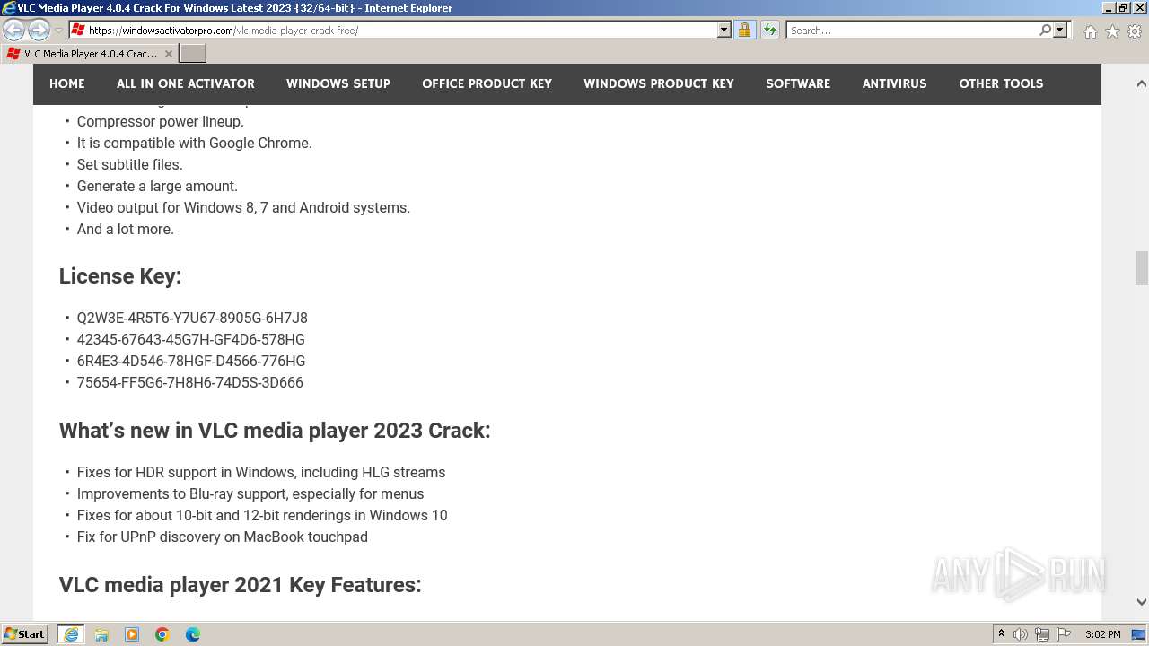1149x646 pixels.
Task: Open OFFICE PRODUCT KEY menu
Action: 487,83
